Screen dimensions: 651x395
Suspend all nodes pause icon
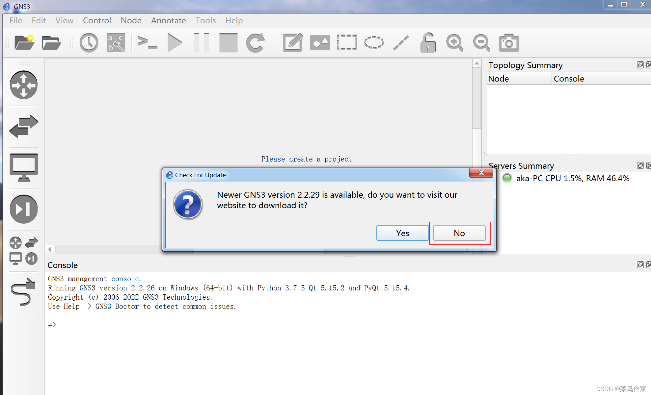[x=202, y=43]
